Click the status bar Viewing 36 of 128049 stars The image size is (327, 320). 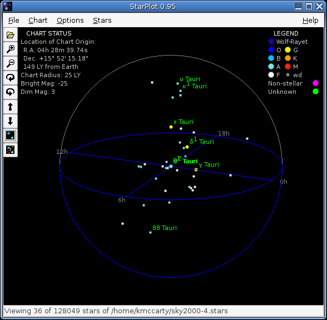coord(116,311)
